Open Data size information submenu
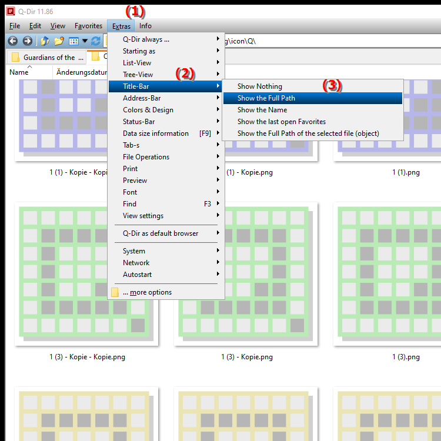The height and width of the screenshot is (441, 441). [166, 133]
